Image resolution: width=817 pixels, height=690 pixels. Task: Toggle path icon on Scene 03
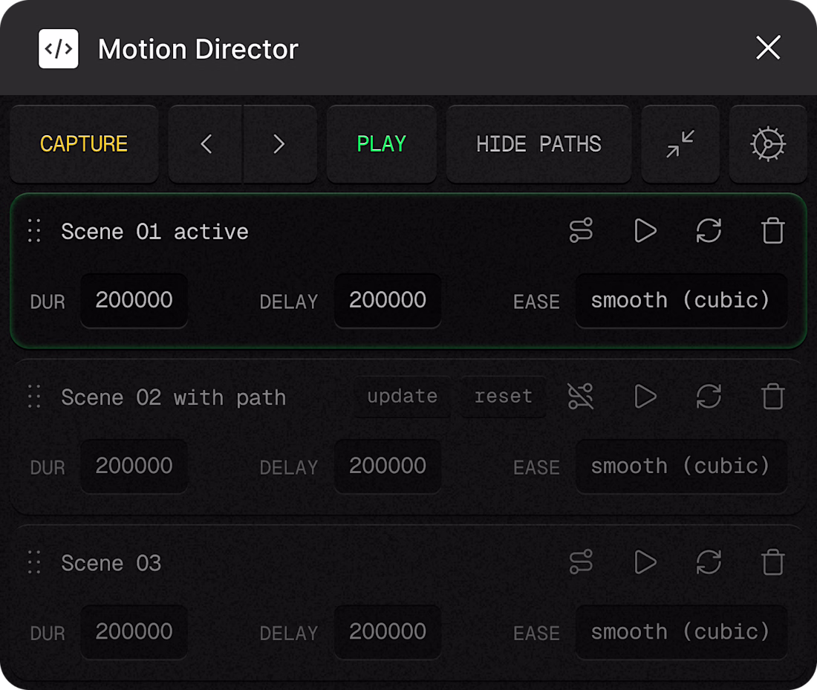point(581,562)
